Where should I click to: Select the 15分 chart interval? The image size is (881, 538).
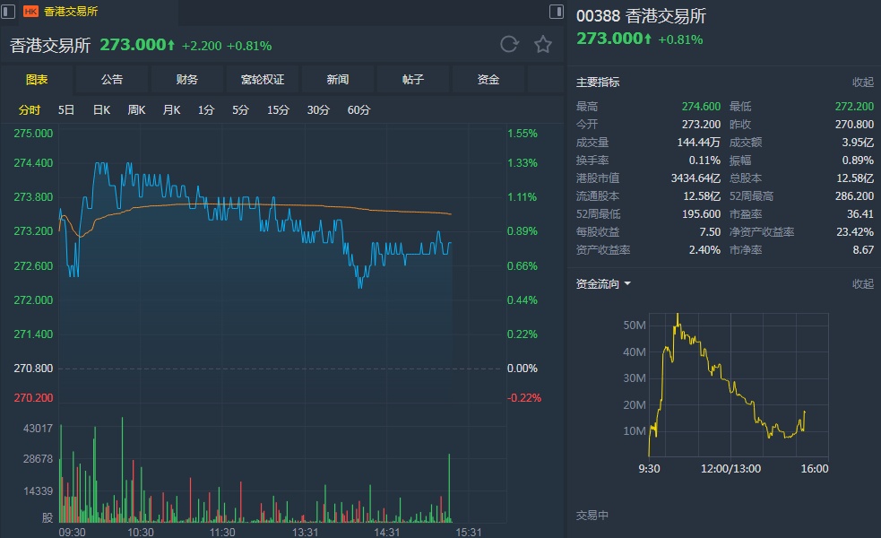[278, 109]
